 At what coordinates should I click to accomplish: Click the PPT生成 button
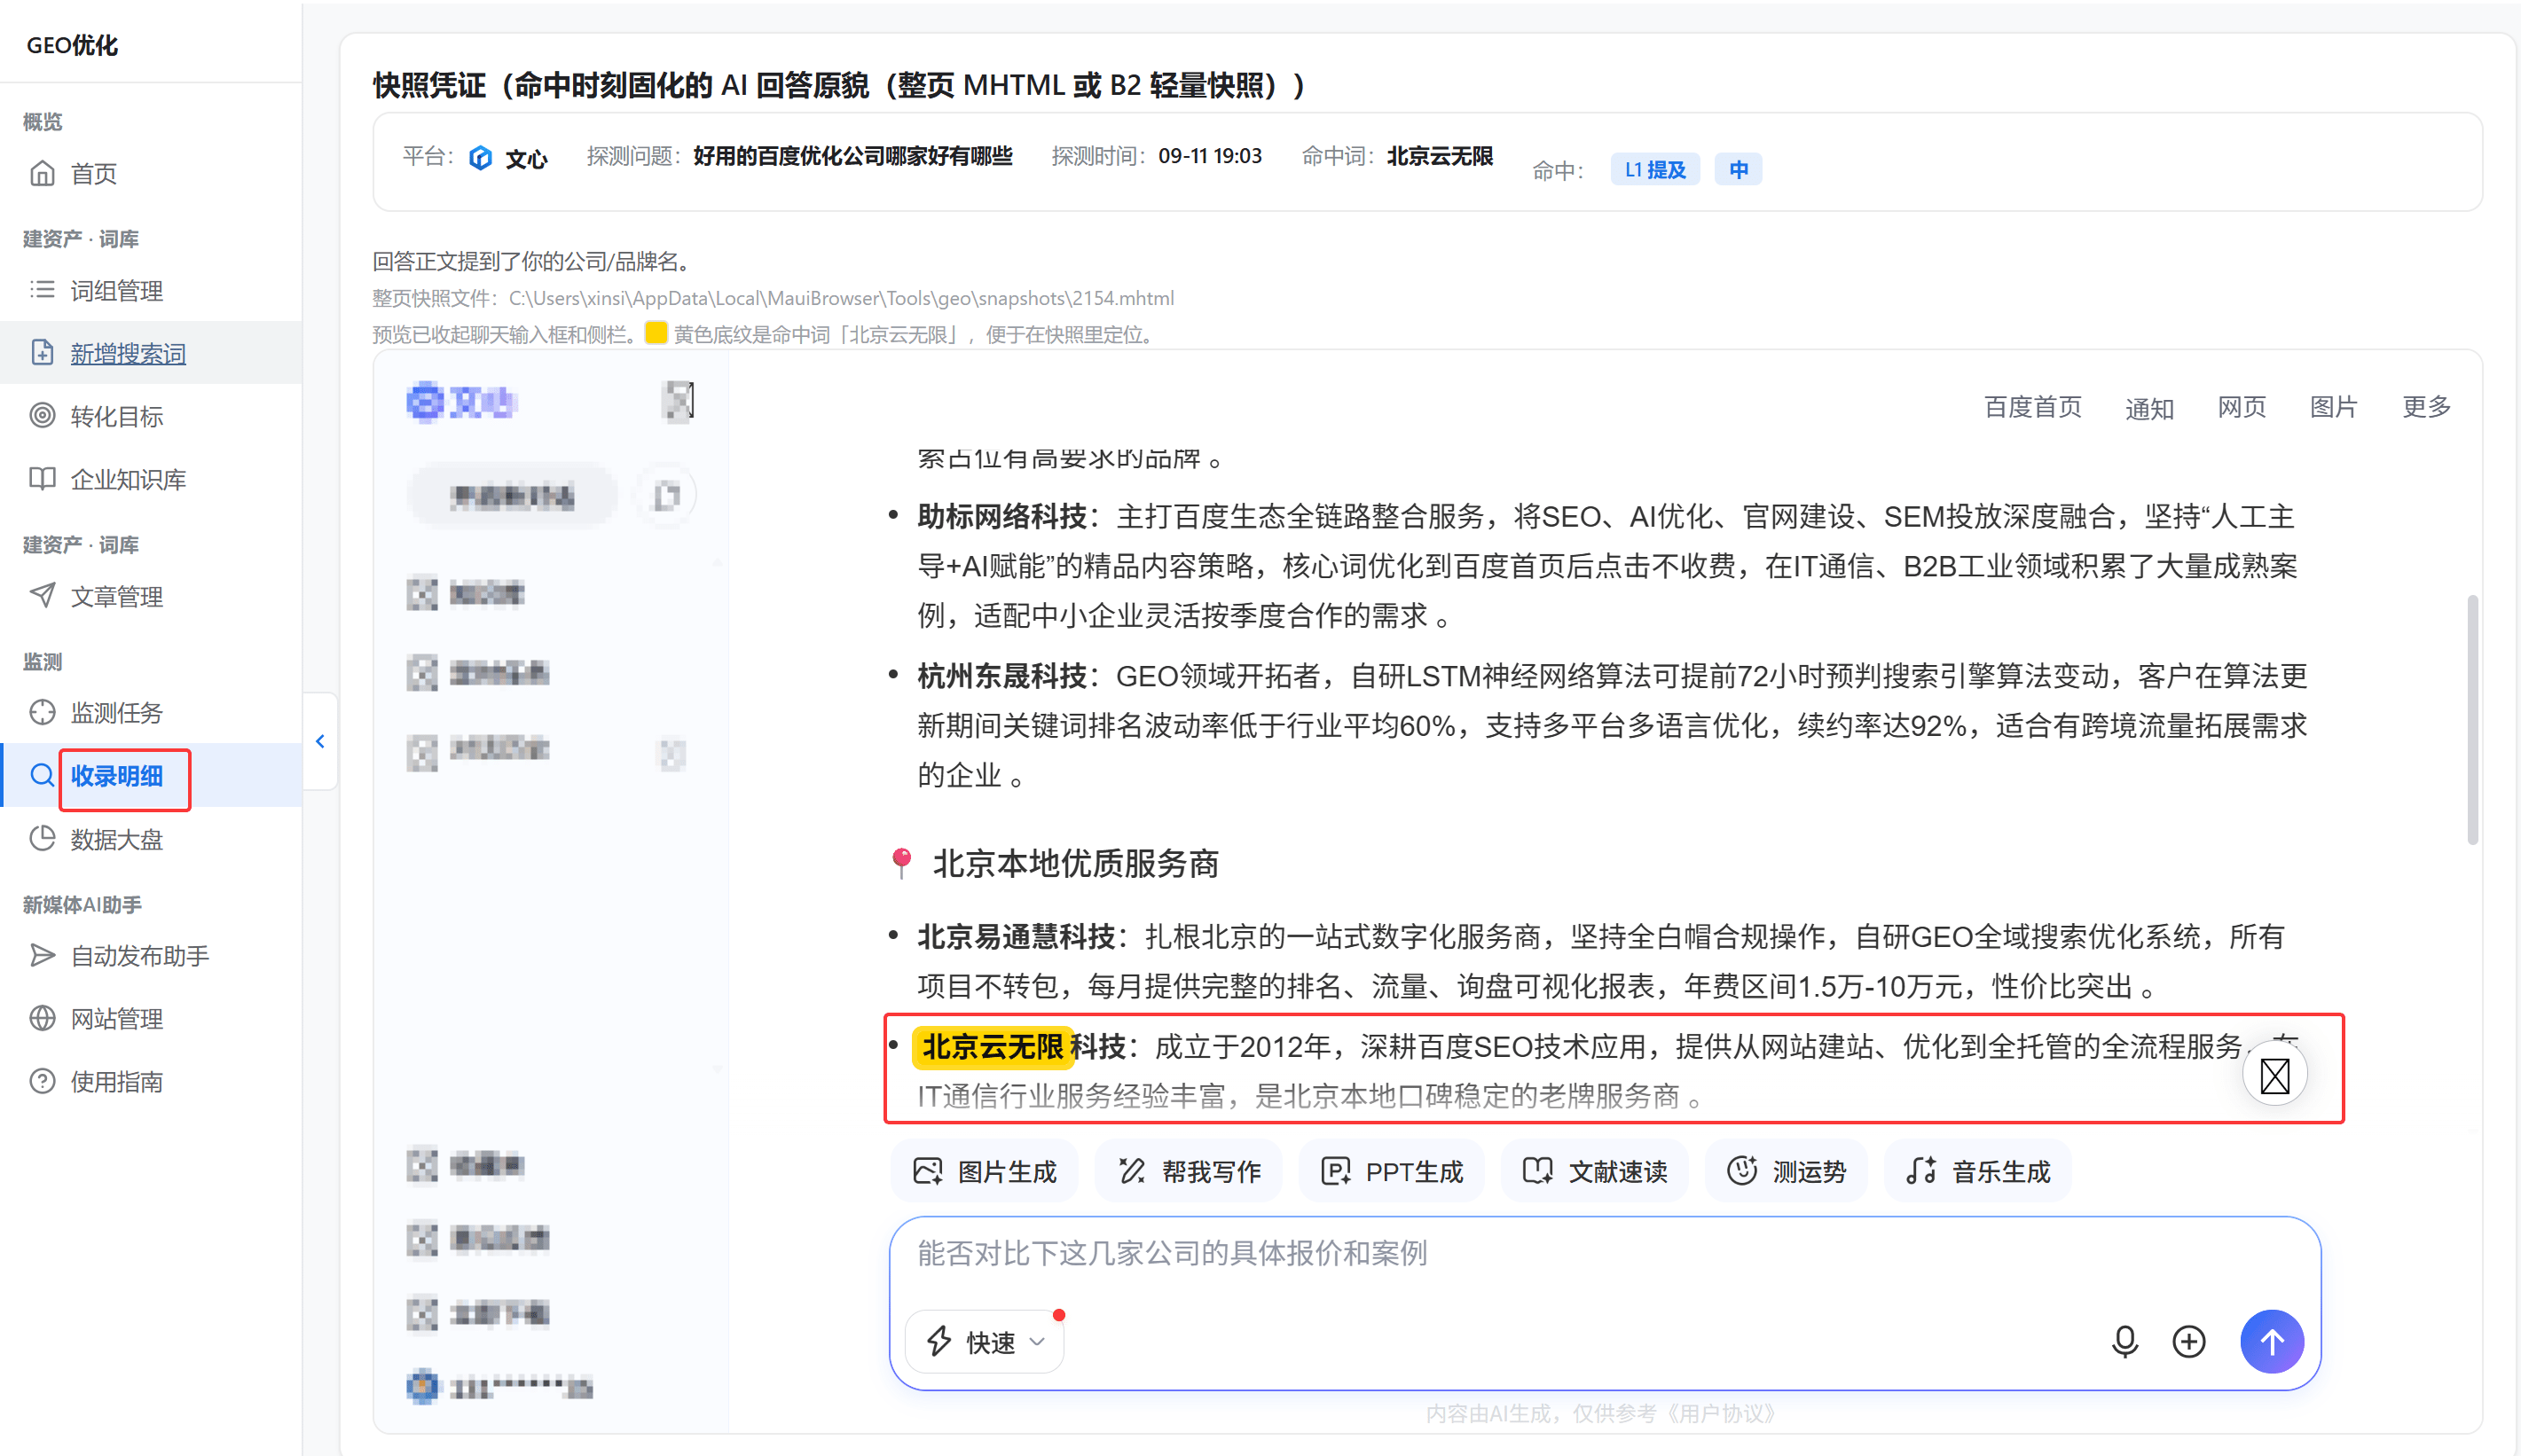tap(1392, 1171)
